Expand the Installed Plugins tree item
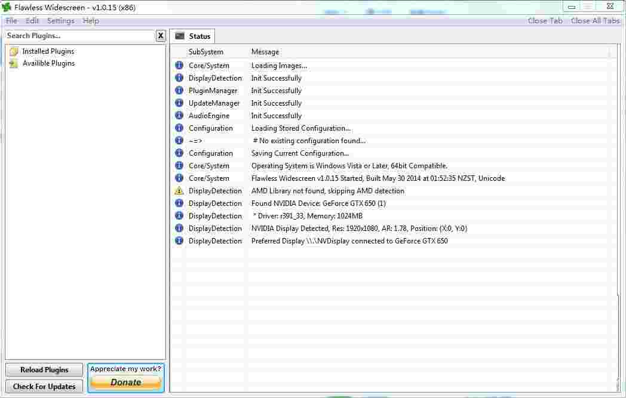 (x=48, y=51)
